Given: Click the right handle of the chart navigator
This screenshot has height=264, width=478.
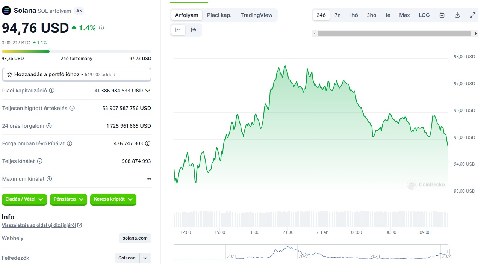Looking at the screenshot, I should [448, 252].
